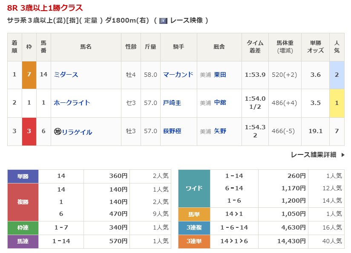Click the orange frame number 7 cell
Image resolution: width=351 pixels, height=253 pixels.
point(29,75)
